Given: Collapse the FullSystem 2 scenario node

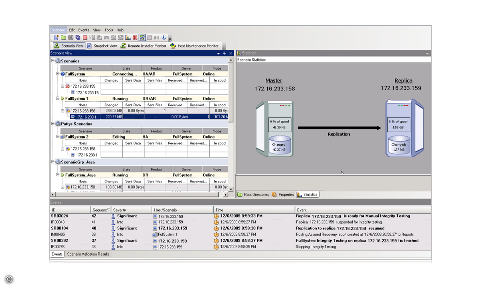Looking at the screenshot, I should (58, 137).
